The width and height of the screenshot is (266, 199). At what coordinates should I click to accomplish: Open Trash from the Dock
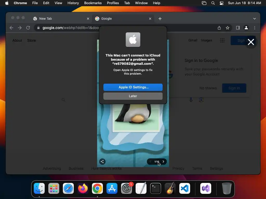pyautogui.click(x=227, y=188)
